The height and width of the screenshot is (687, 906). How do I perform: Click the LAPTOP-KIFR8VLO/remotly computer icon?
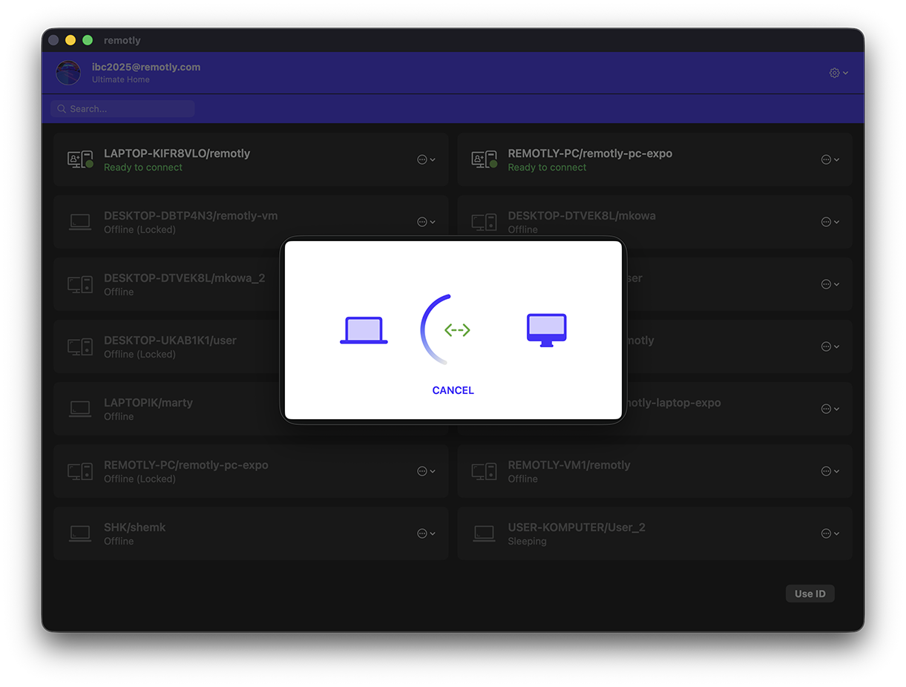pos(80,160)
